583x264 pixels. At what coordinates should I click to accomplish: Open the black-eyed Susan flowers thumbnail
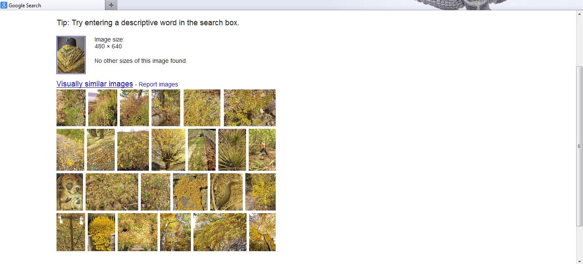pyautogui.click(x=101, y=232)
